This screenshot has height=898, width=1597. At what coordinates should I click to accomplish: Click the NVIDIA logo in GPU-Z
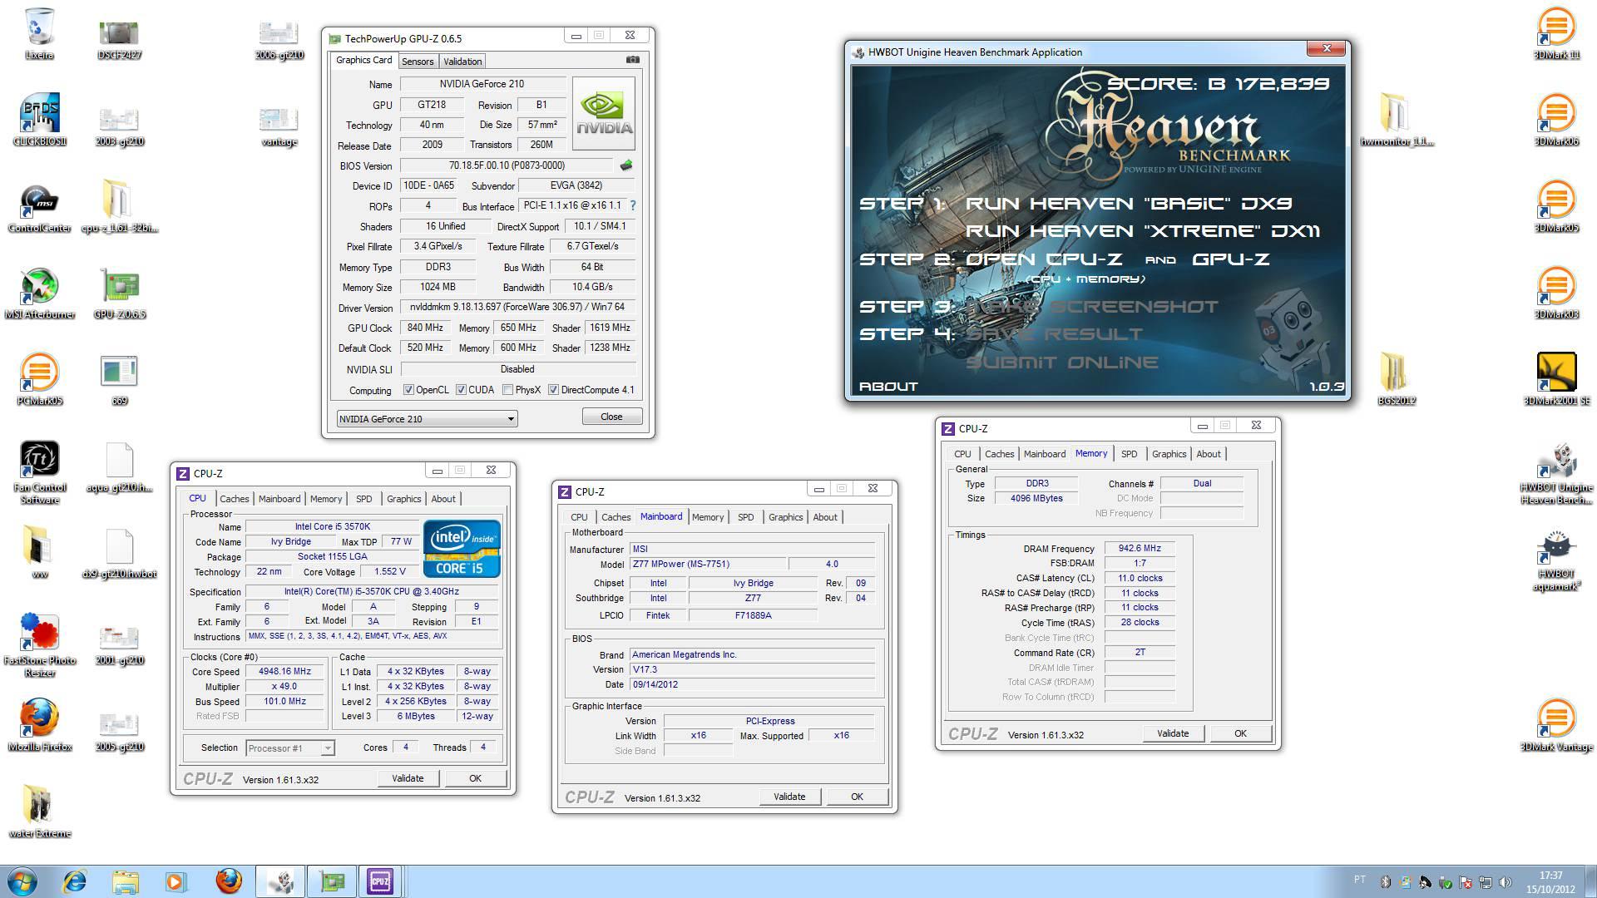click(x=604, y=112)
